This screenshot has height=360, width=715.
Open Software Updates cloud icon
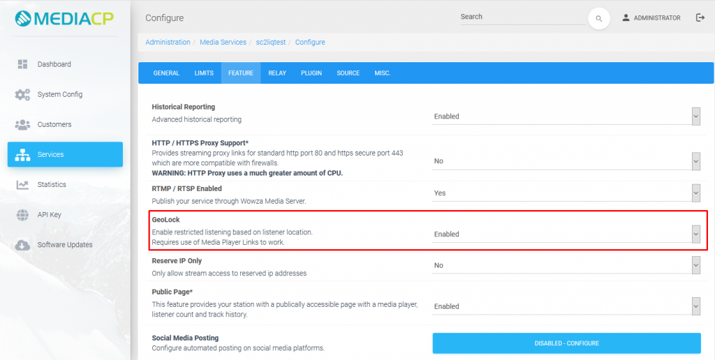pyautogui.click(x=22, y=245)
